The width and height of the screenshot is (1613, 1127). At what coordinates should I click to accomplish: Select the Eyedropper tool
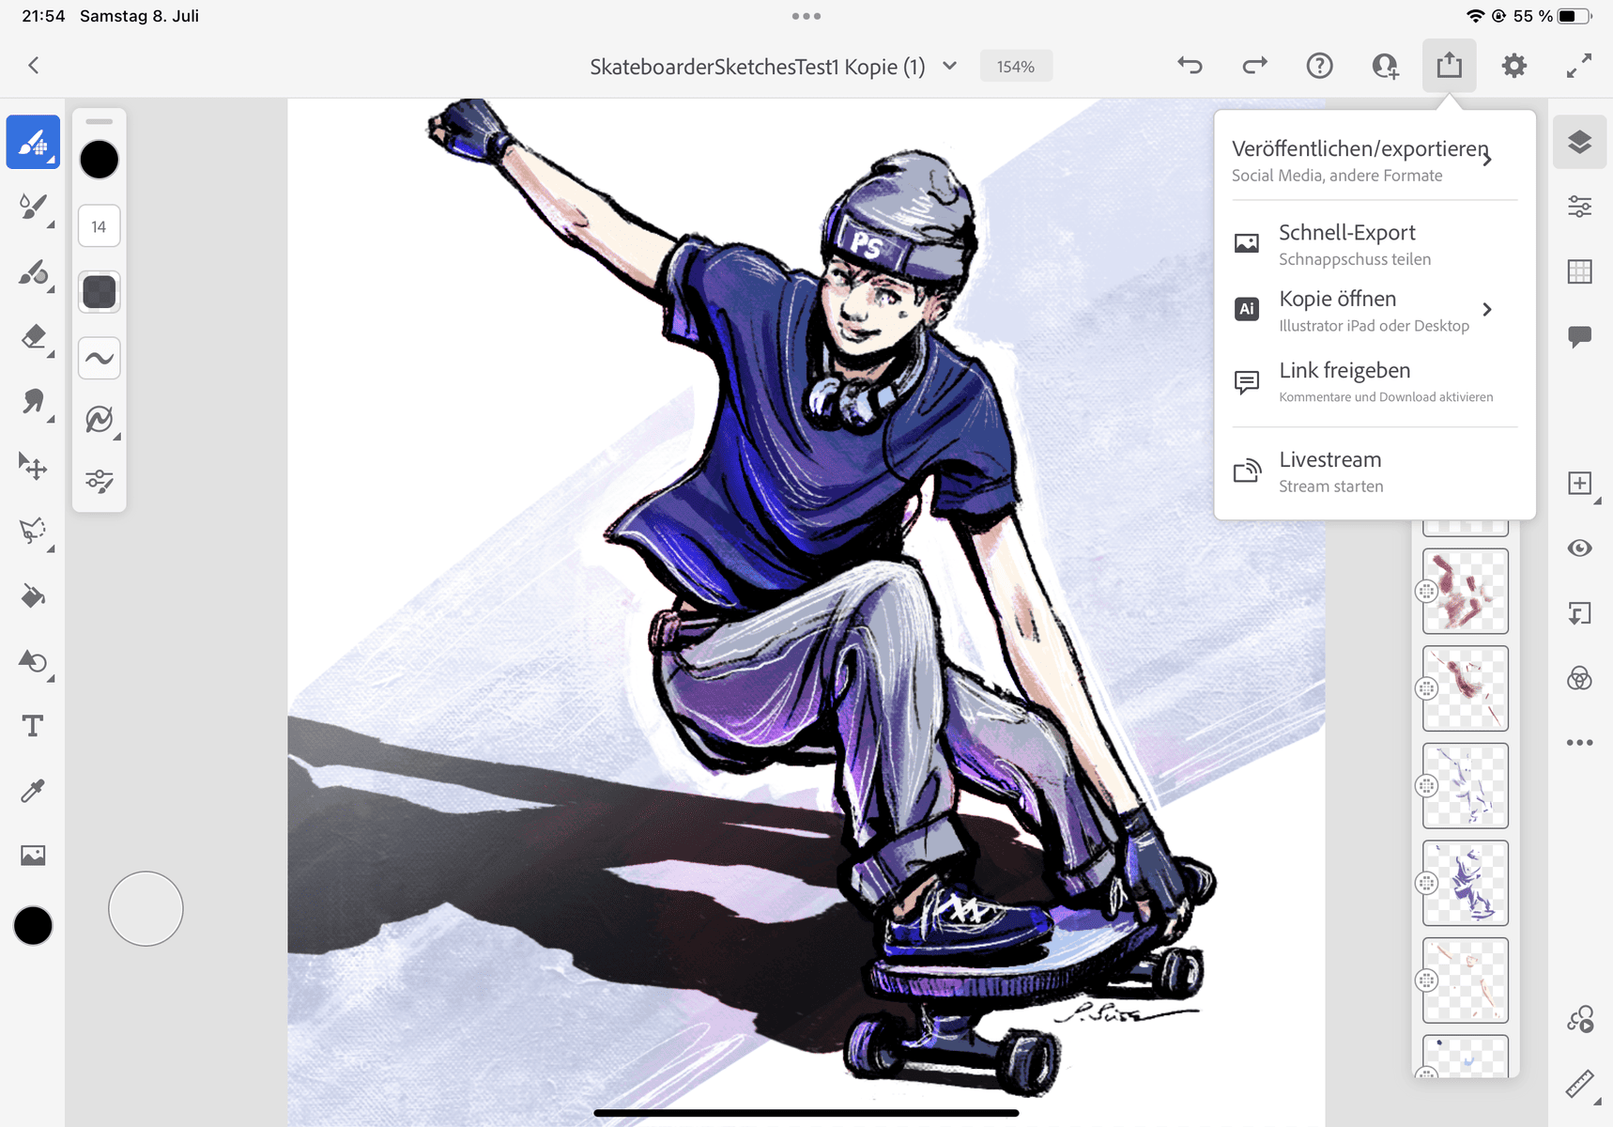pyautogui.click(x=33, y=791)
